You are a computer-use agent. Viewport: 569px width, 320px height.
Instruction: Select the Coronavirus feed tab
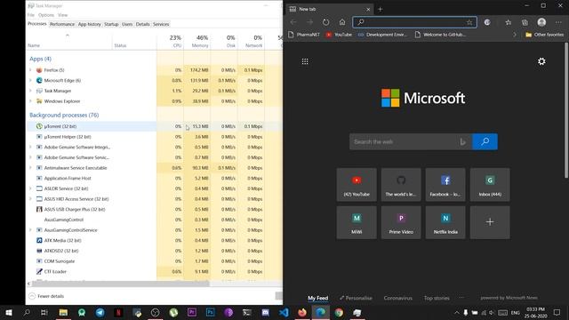(x=397, y=298)
